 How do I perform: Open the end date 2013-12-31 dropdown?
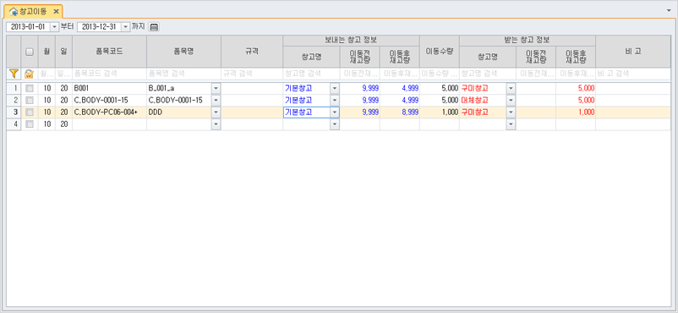(x=125, y=27)
